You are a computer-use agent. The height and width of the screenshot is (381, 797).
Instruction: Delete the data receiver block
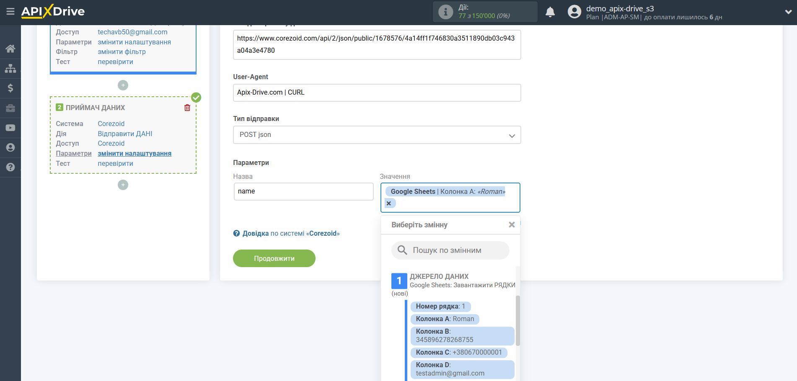187,108
